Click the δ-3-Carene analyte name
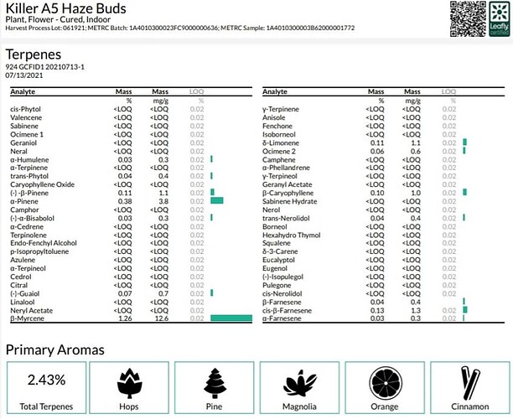The width and height of the screenshot is (513, 419). pyautogui.click(x=280, y=251)
